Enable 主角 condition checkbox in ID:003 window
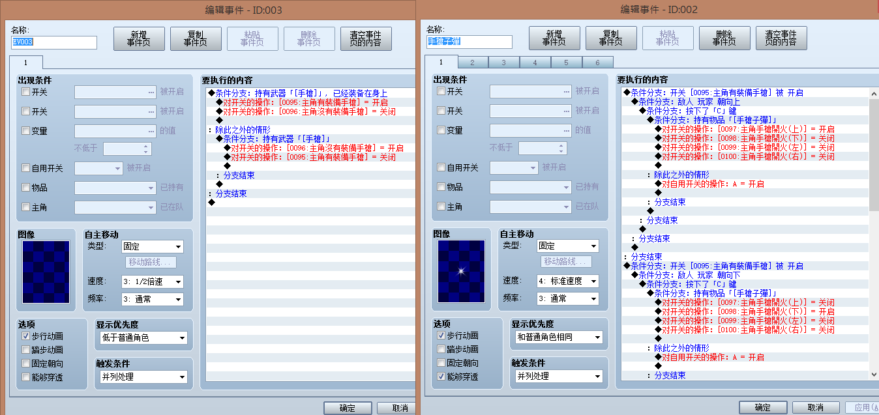The image size is (879, 415). (26, 207)
